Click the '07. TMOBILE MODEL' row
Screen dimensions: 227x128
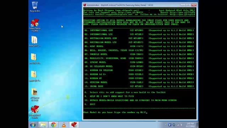139,54
